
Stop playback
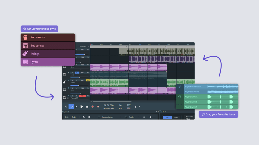point(87,107)
